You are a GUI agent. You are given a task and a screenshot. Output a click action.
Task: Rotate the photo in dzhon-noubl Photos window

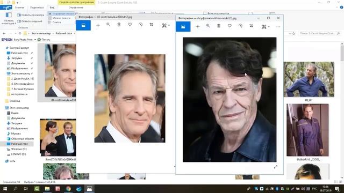coord(240,26)
